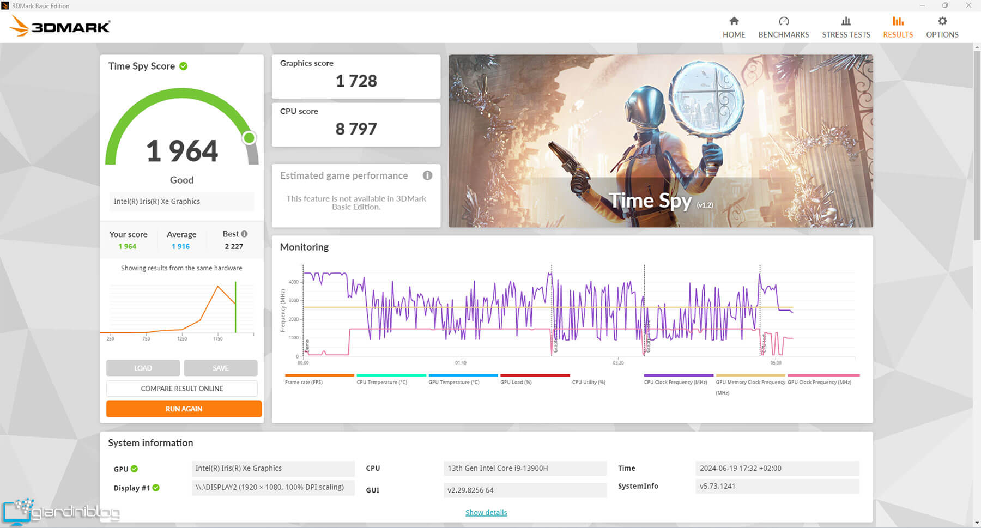The height and width of the screenshot is (528, 981).
Task: Click info icon next to Best score
Action: click(244, 234)
